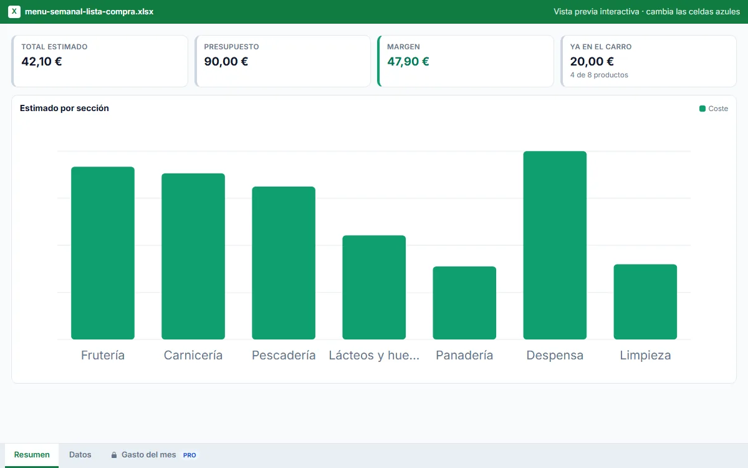Select the Frutería bar in the chart

[x=103, y=253]
